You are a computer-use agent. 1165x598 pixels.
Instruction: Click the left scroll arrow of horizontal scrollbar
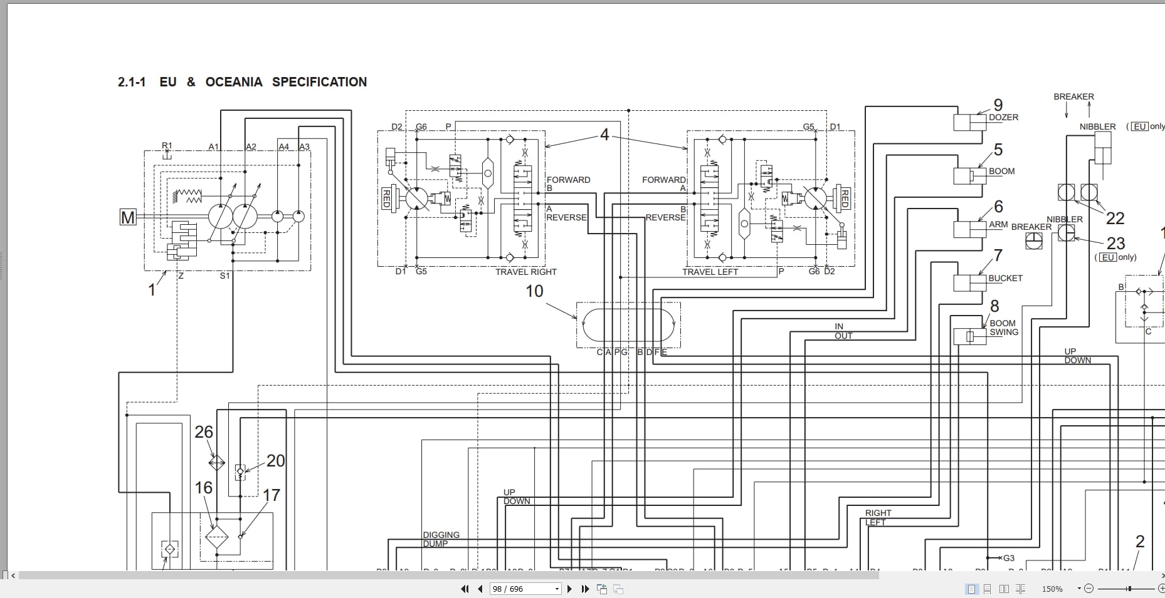tap(13, 575)
